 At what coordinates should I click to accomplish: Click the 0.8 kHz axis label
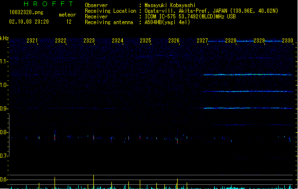tap(4, 132)
